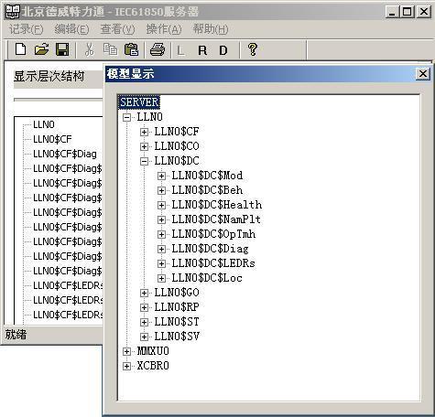Select the SERVER root item
Image resolution: width=435 pixels, height=417 pixels.
point(139,102)
